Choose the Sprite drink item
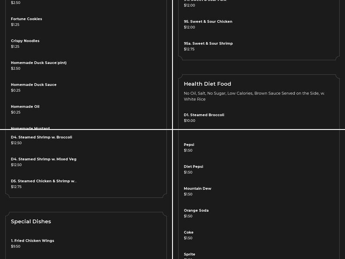The image size is (345, 259). point(189,255)
